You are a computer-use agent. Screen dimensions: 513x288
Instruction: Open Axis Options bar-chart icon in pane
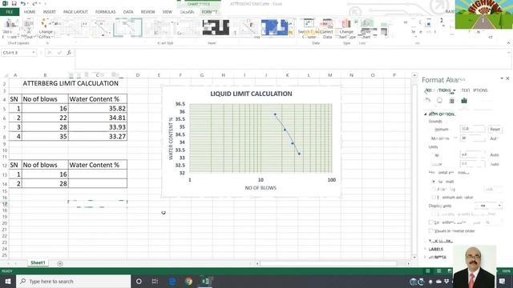pos(464,101)
